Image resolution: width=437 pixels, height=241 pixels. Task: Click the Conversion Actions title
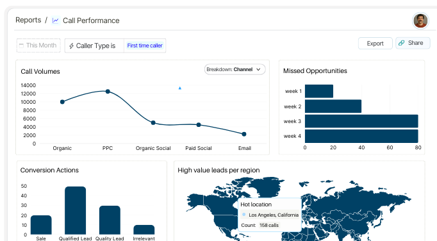(x=49, y=170)
